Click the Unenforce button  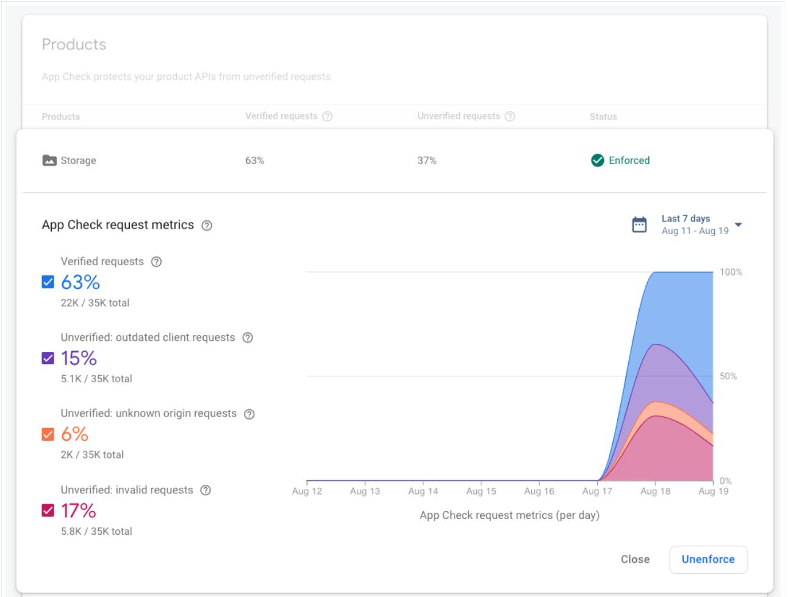pos(708,559)
